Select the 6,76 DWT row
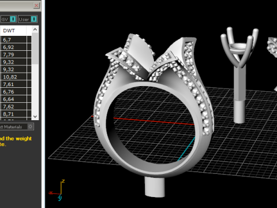 click(x=13, y=92)
